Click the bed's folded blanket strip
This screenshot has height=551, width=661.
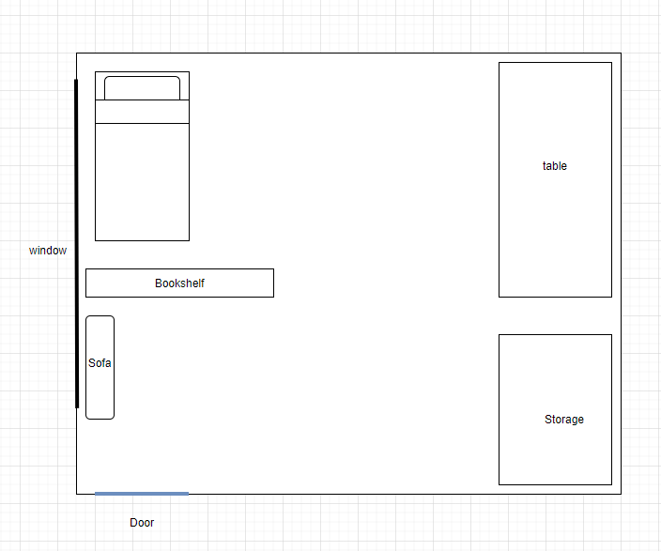pyautogui.click(x=142, y=112)
